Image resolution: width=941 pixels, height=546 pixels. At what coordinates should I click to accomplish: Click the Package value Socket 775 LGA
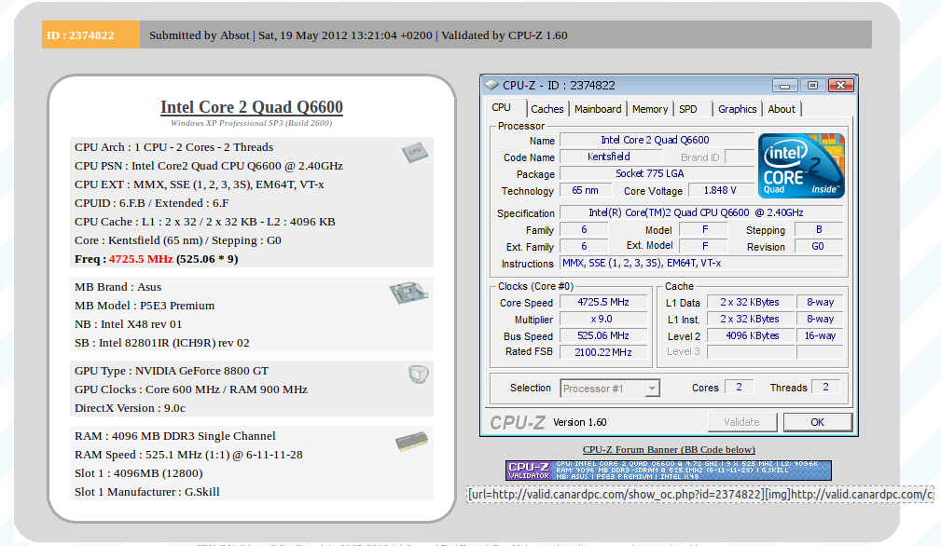point(656,173)
